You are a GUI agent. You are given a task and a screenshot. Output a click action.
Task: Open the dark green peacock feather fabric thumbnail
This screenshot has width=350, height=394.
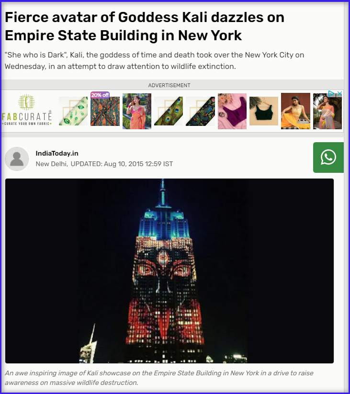pyautogui.click(x=169, y=111)
